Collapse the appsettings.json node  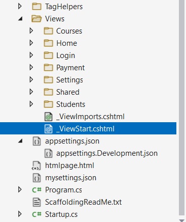(20, 141)
